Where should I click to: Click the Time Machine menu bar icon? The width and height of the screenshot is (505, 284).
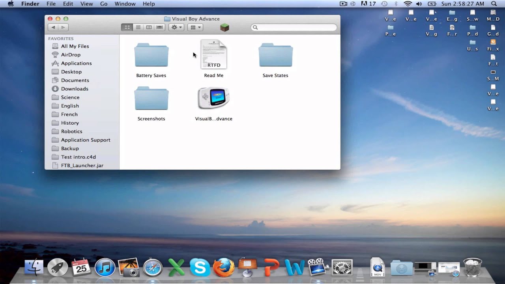click(x=384, y=4)
